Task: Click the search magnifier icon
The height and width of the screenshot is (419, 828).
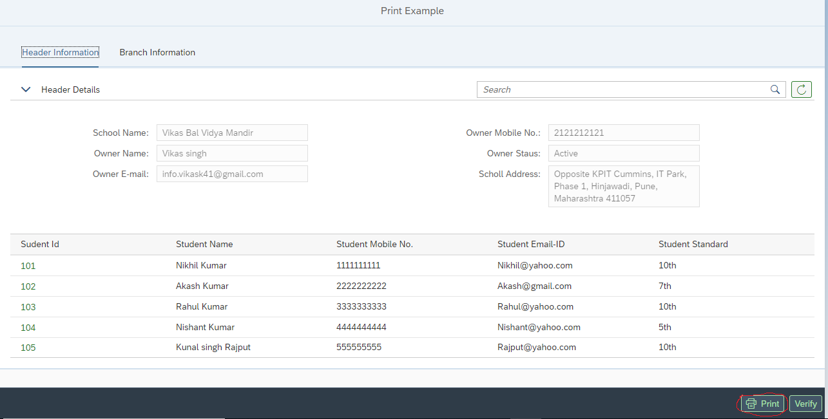Action: tap(775, 89)
